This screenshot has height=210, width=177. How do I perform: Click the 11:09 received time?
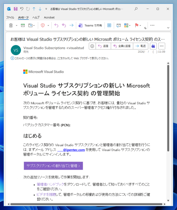[161, 52]
